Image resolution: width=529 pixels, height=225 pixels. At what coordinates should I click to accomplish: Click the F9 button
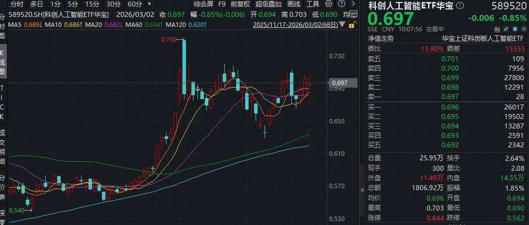[x=222, y=4]
